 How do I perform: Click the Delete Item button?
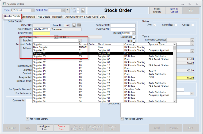click(61, 128)
